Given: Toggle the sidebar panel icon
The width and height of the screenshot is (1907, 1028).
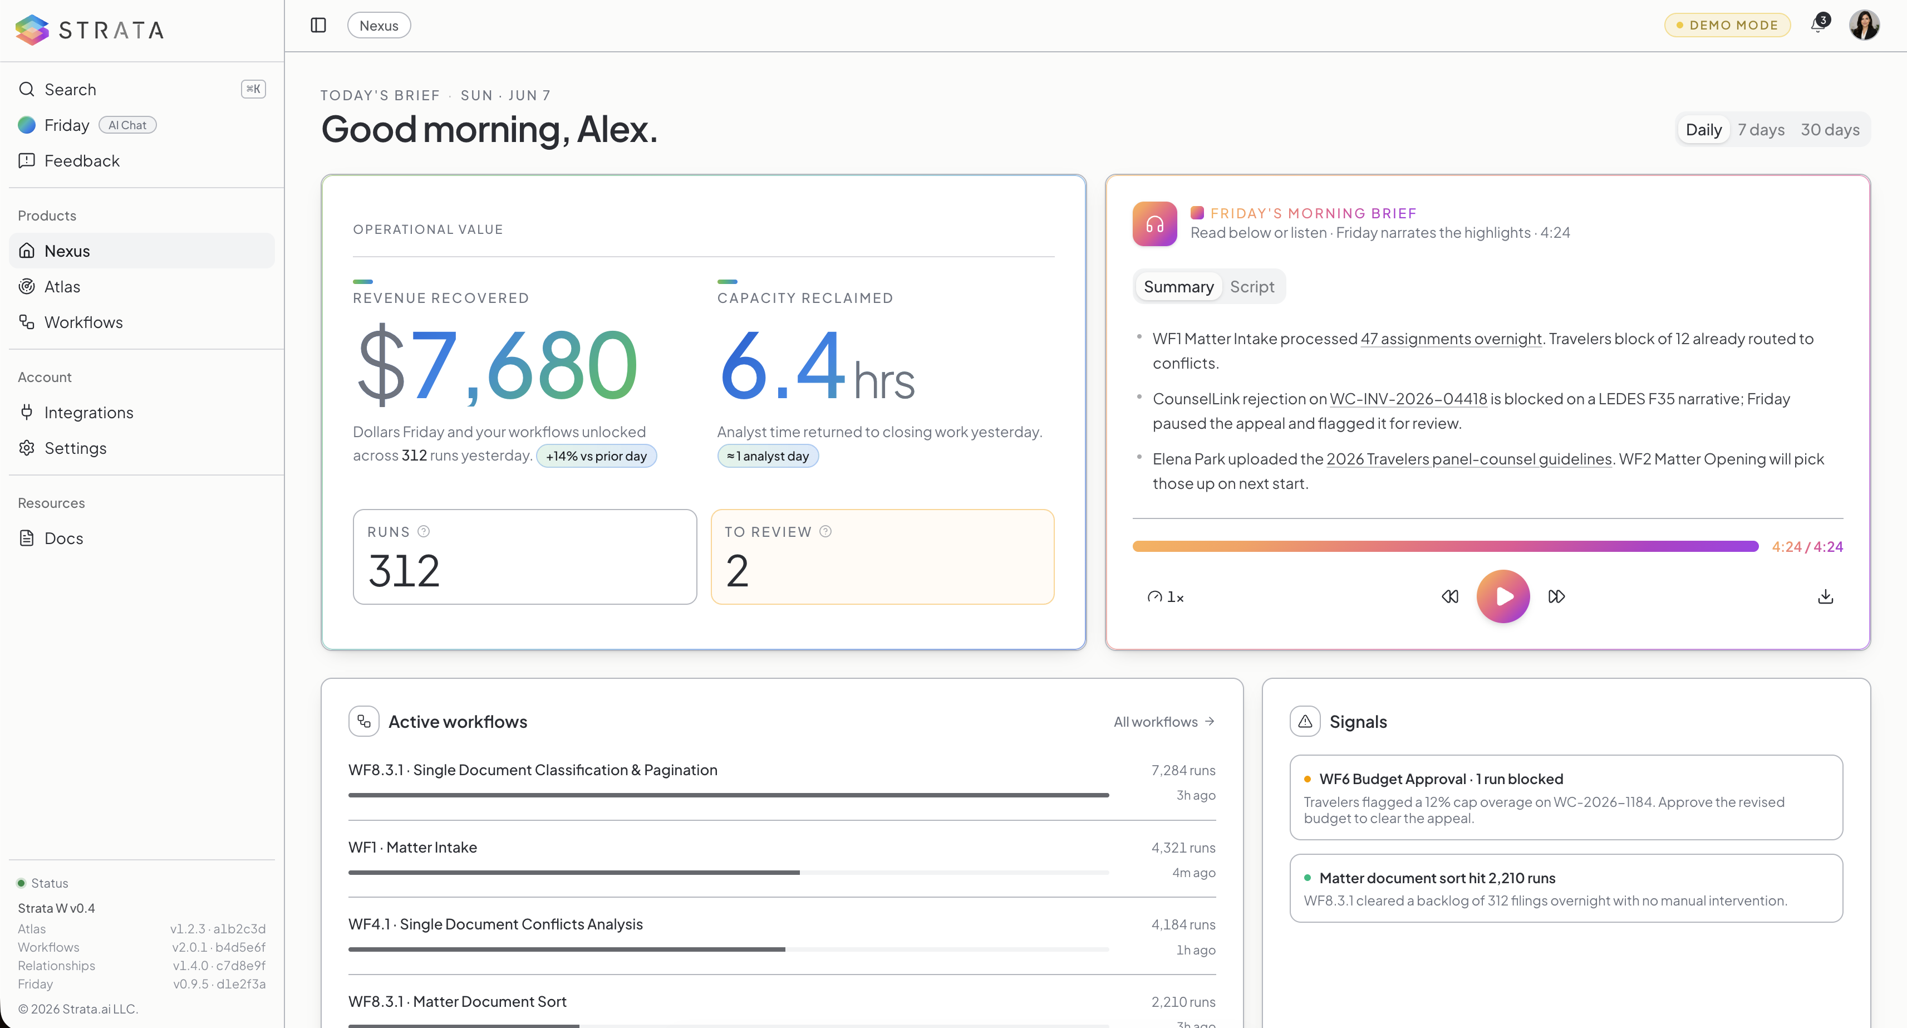Looking at the screenshot, I should pyautogui.click(x=318, y=25).
